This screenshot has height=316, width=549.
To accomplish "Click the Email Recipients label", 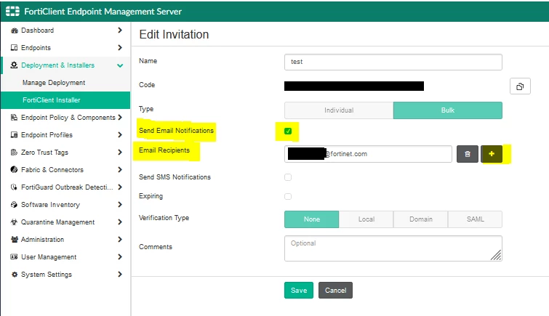I will [x=164, y=150].
